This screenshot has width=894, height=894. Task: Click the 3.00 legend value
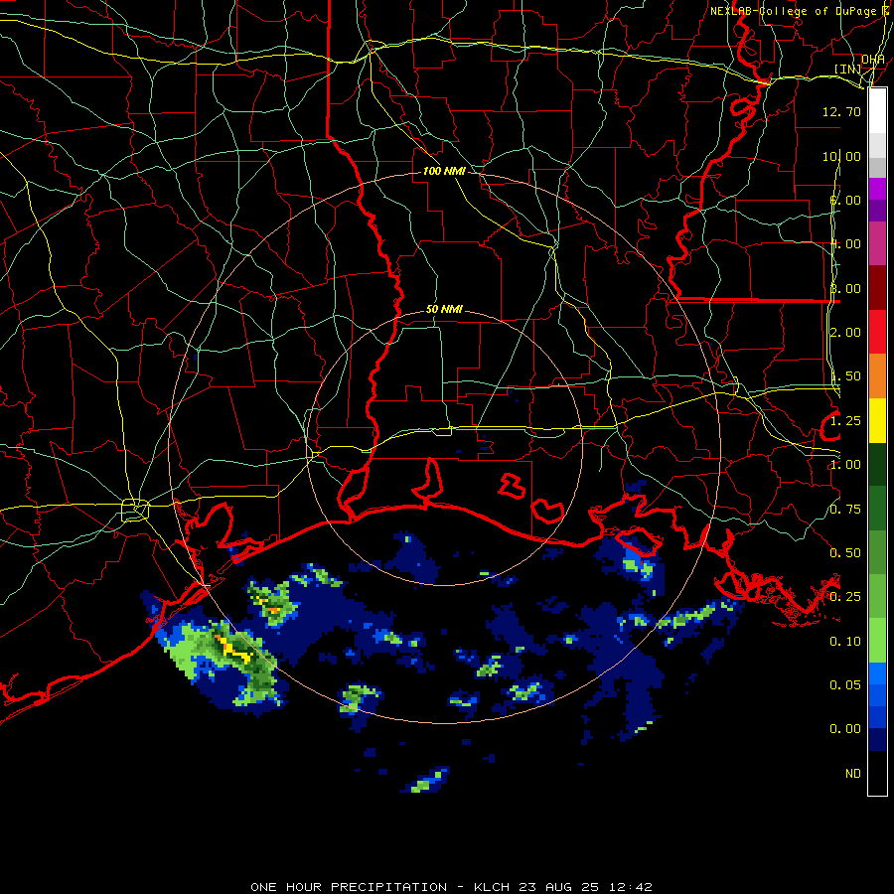coord(845,288)
